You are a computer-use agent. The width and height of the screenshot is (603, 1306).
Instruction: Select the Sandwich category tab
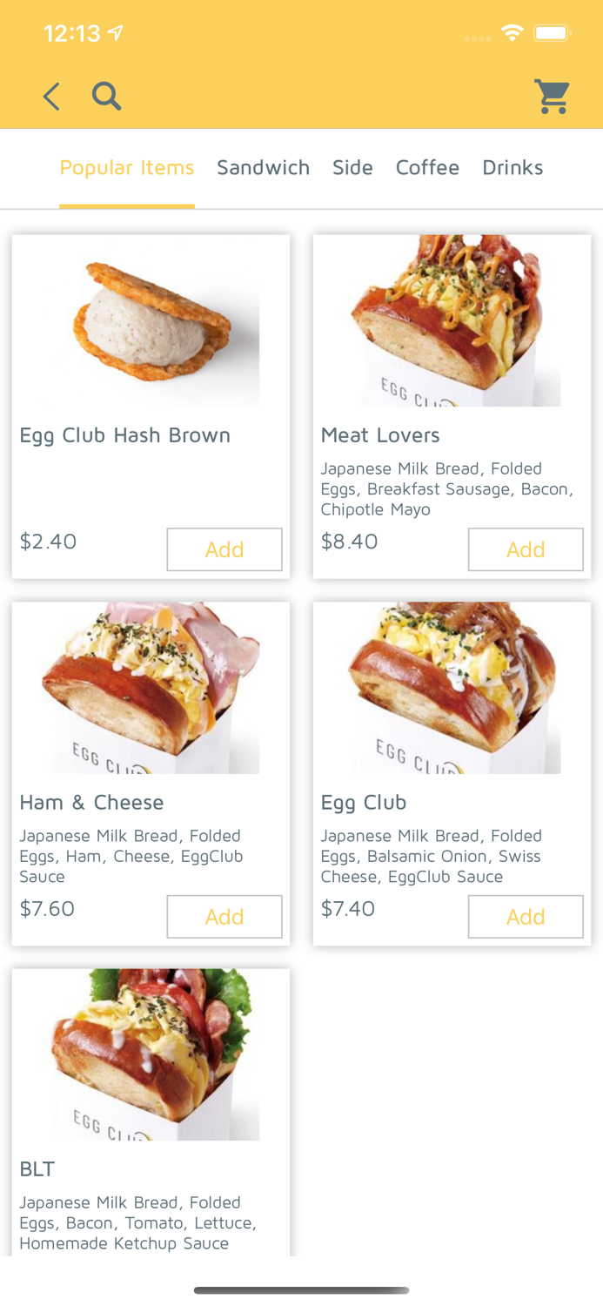pyautogui.click(x=264, y=167)
